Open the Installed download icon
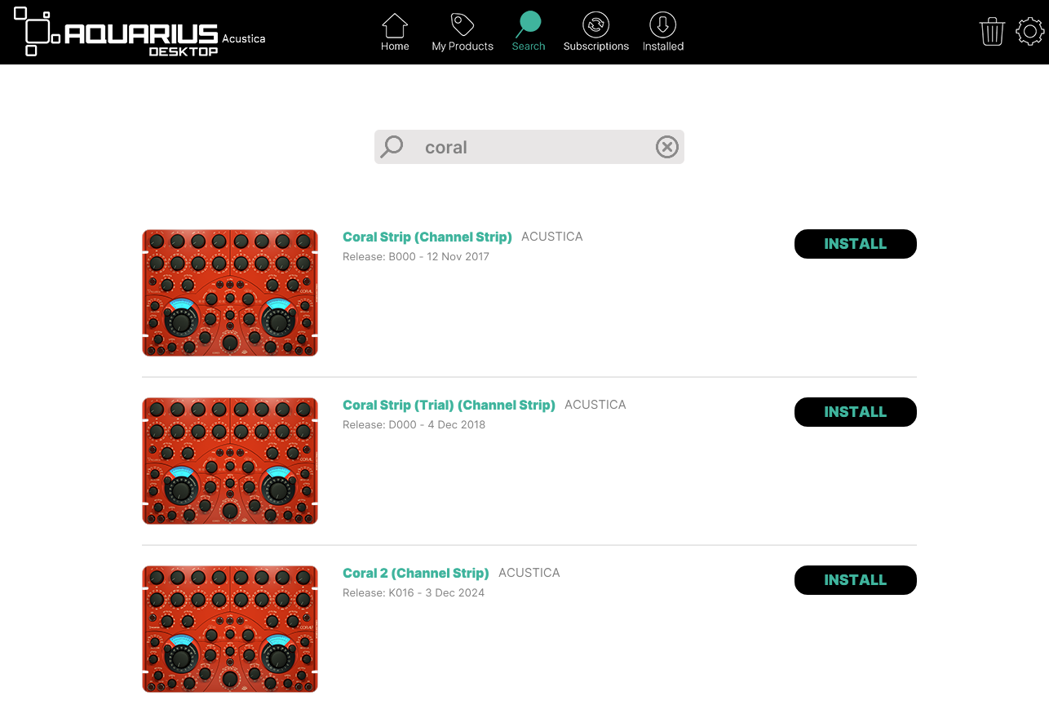This screenshot has width=1049, height=705. tap(662, 25)
